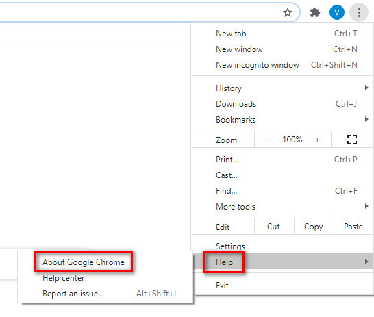
Task: Bookmark this page with the star icon
Action: 288,12
